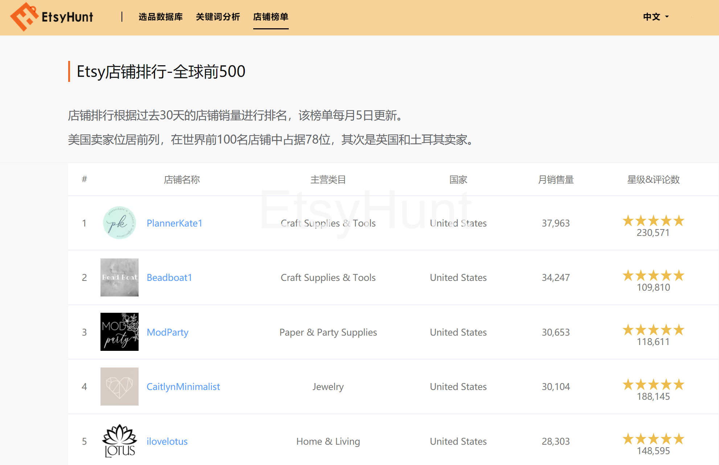Click the Home & Living category cell
The image size is (719, 465).
328,441
